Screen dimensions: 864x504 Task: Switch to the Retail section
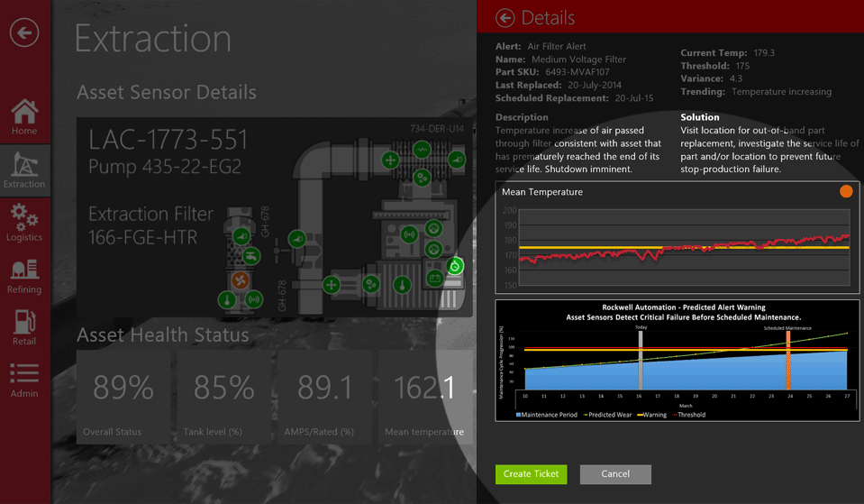[24, 328]
